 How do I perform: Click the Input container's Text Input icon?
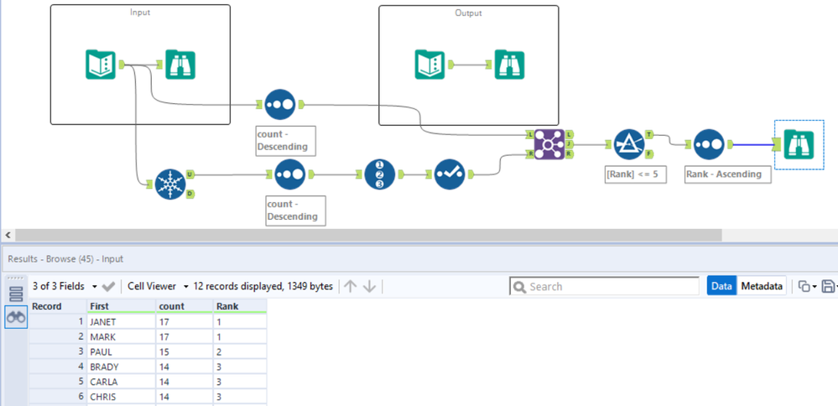tap(101, 64)
